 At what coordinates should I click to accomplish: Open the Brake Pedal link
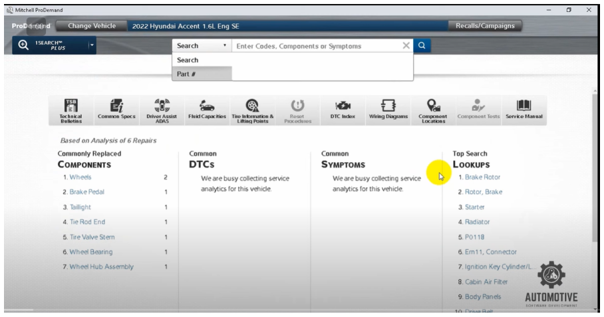pyautogui.click(x=86, y=191)
